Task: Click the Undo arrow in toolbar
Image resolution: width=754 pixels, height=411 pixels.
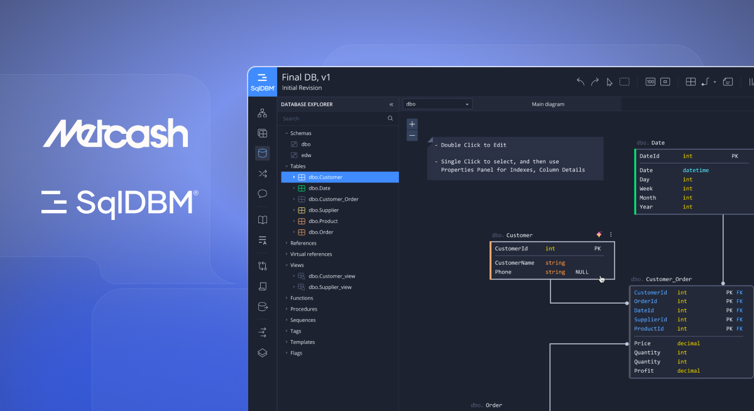Action: [x=580, y=82]
